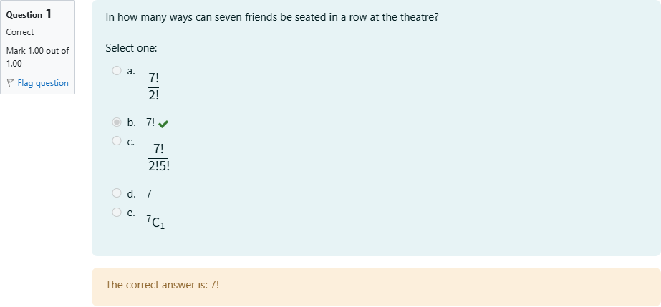Click the plain 7 answer in option d
The height and width of the screenshot is (307, 661).
[x=149, y=193]
